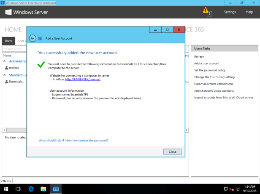The width and height of the screenshot is (260, 194).
Task: Click the forgotten password help link
Action: pyautogui.click(x=73, y=140)
